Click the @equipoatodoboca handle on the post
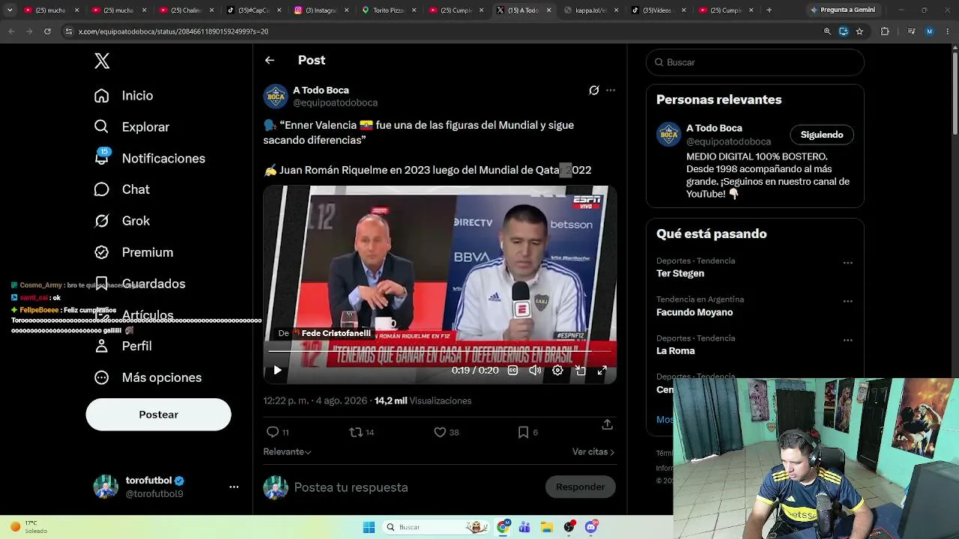 click(335, 103)
